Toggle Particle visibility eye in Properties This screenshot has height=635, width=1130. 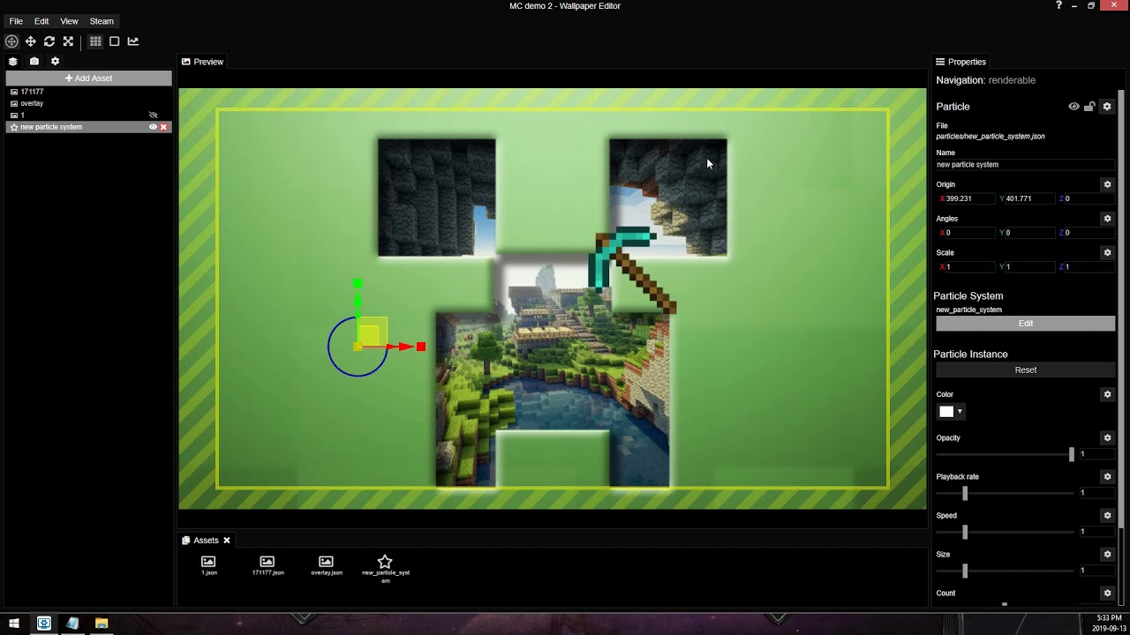[1073, 107]
